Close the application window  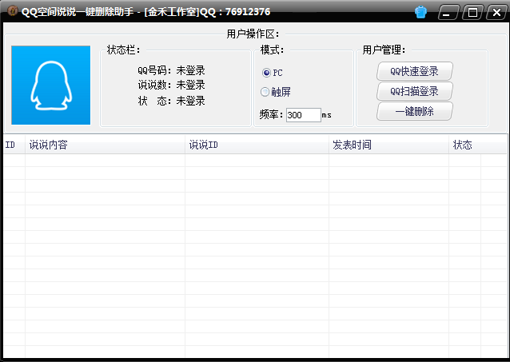click(496, 12)
